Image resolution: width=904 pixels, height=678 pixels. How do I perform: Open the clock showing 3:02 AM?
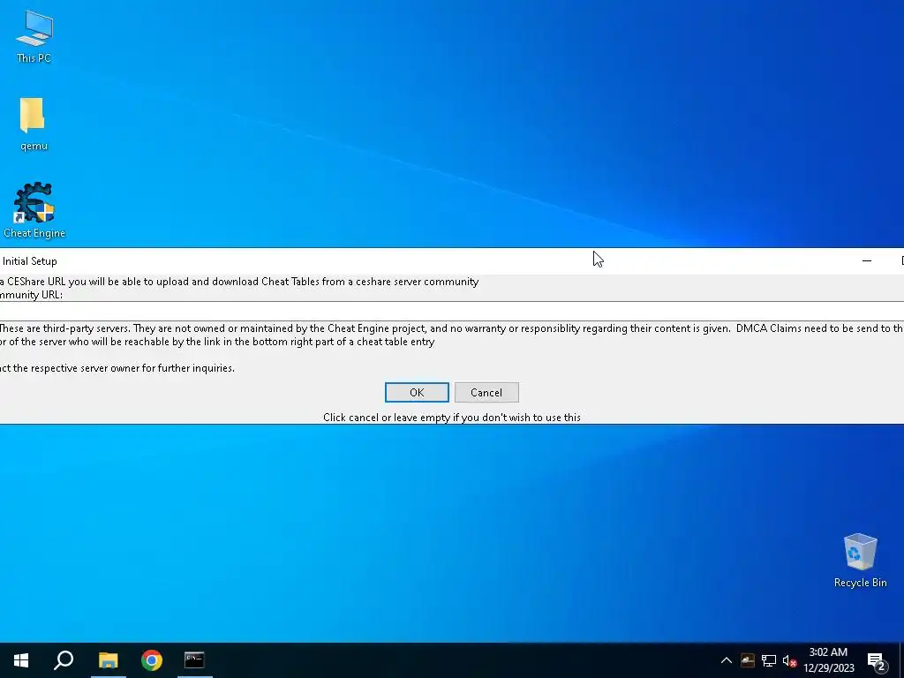(828, 660)
